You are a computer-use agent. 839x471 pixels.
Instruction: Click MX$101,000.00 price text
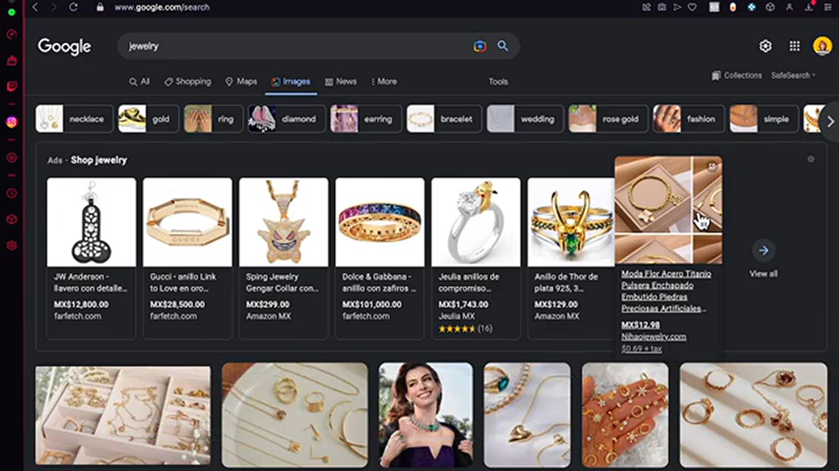pyautogui.click(x=372, y=304)
